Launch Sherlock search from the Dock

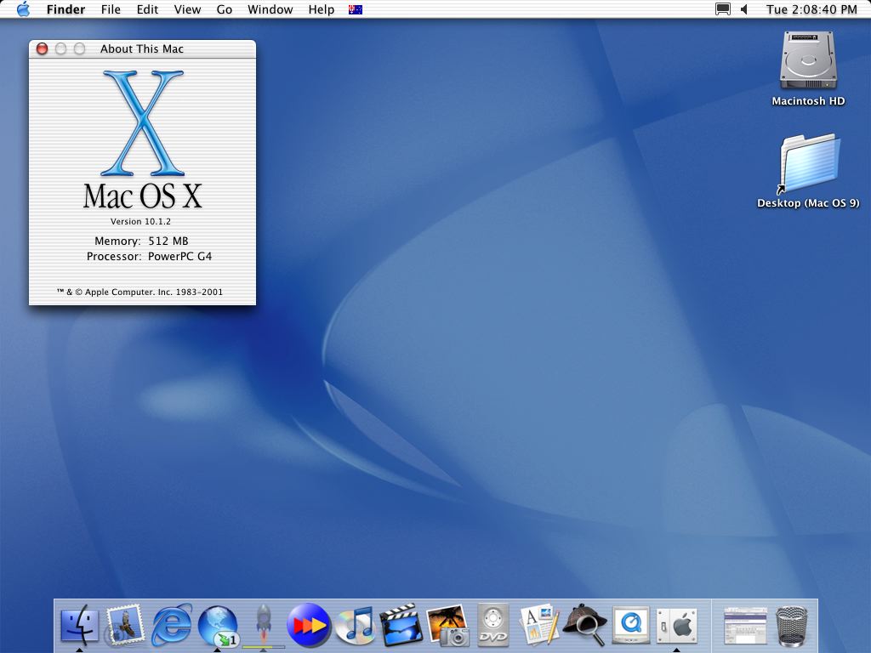584,625
